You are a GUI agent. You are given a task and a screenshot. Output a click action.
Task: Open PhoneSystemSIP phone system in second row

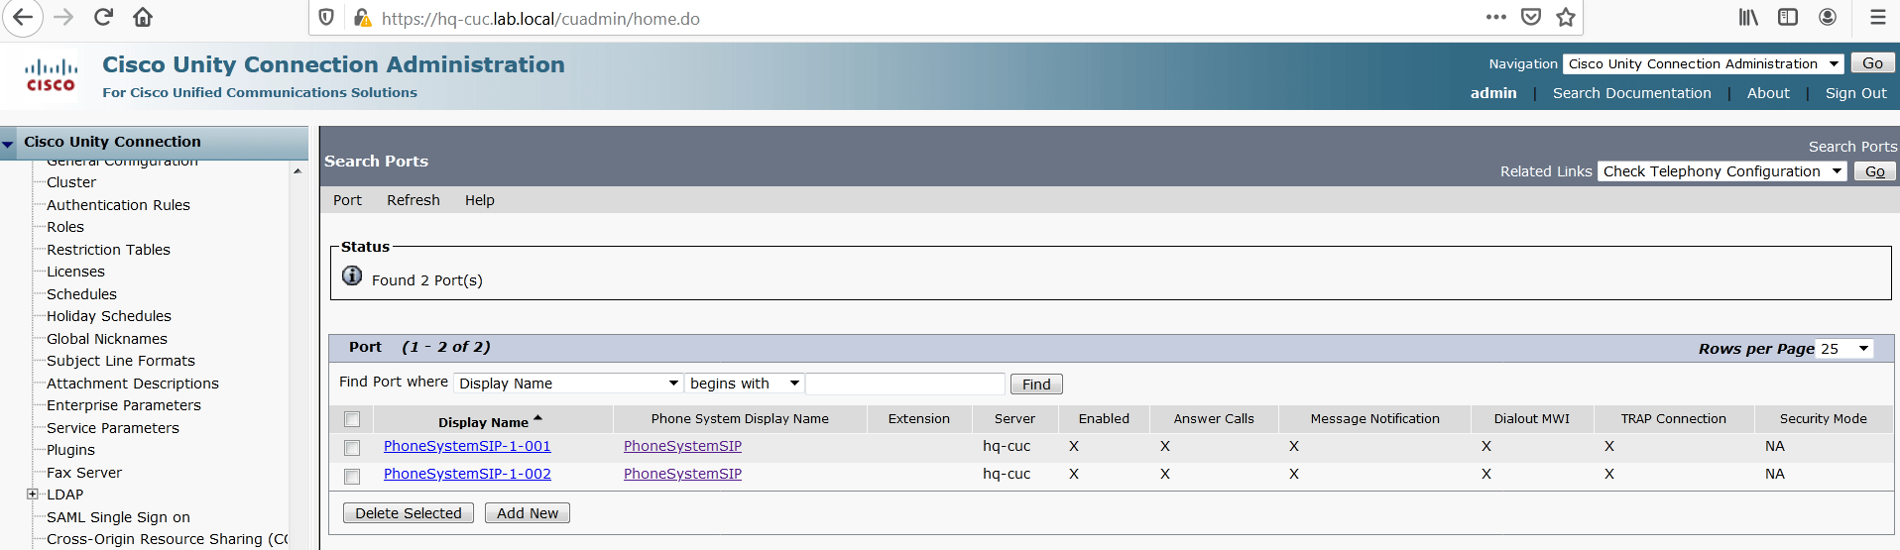click(x=682, y=474)
